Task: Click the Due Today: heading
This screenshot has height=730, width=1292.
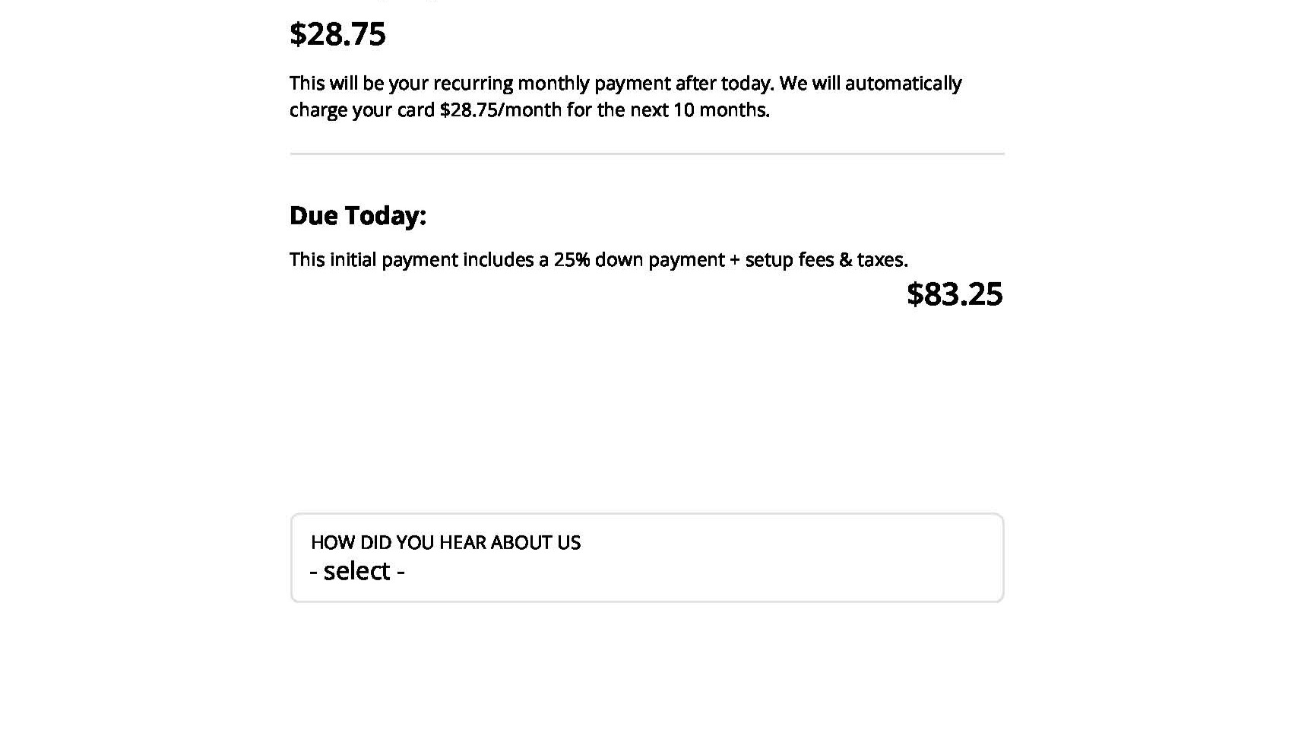Action: coord(358,215)
